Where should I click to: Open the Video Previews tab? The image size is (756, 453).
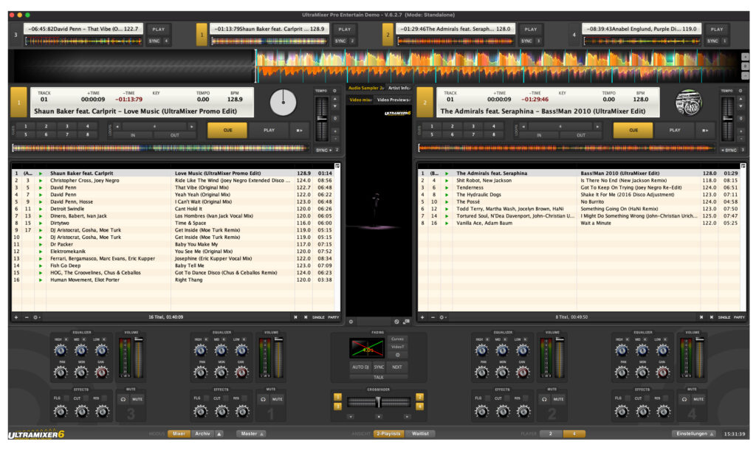[x=393, y=100]
